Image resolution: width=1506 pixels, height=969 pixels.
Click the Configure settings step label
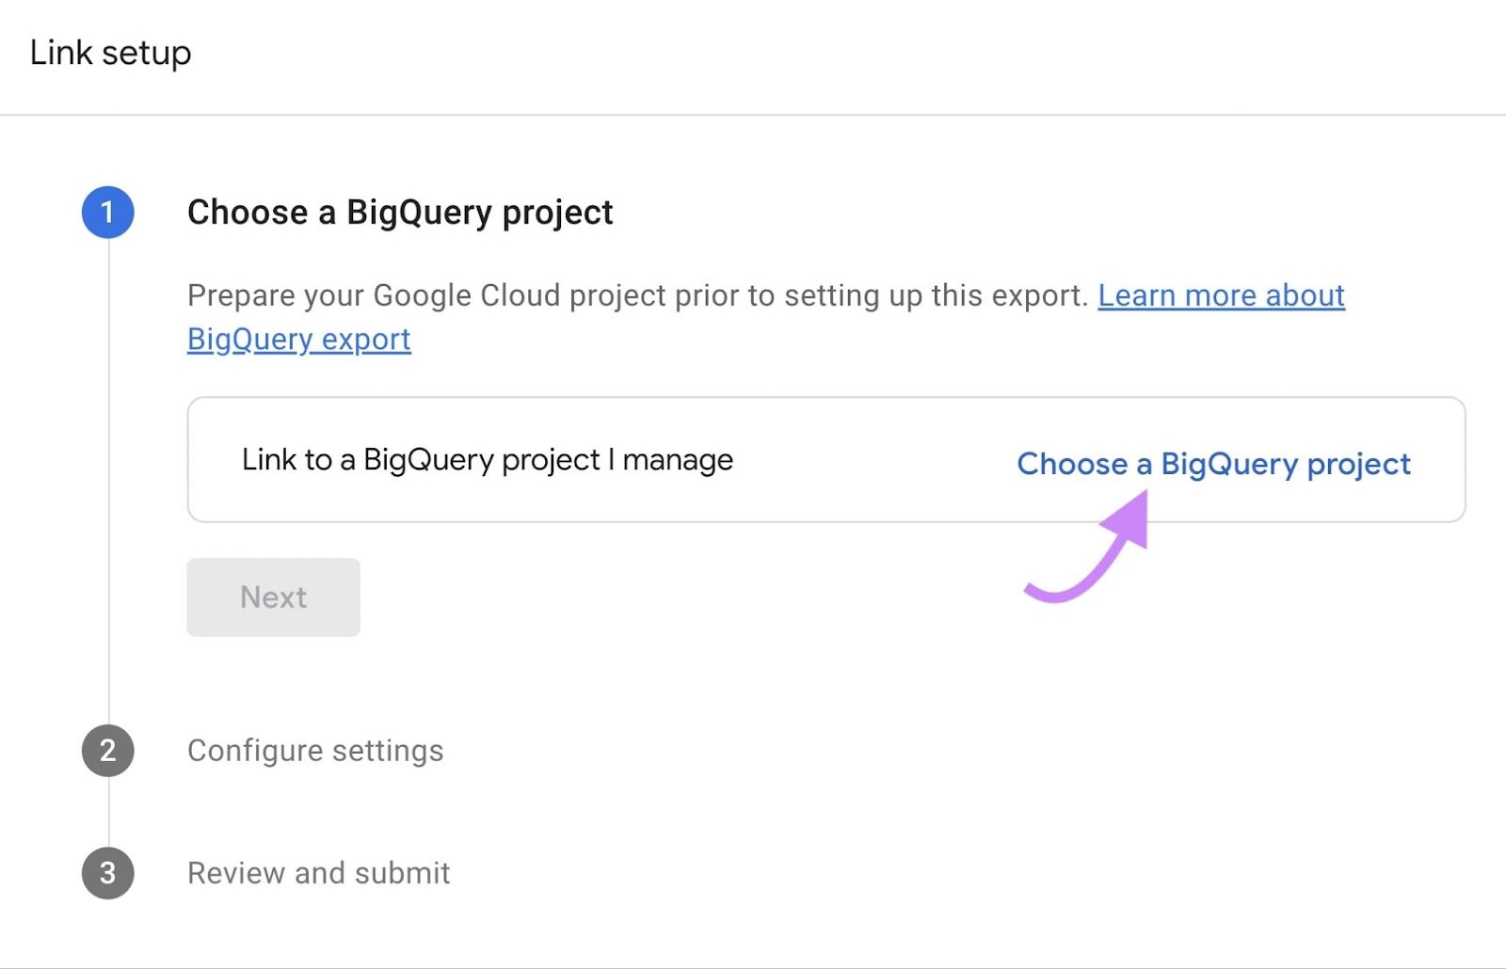(x=315, y=751)
